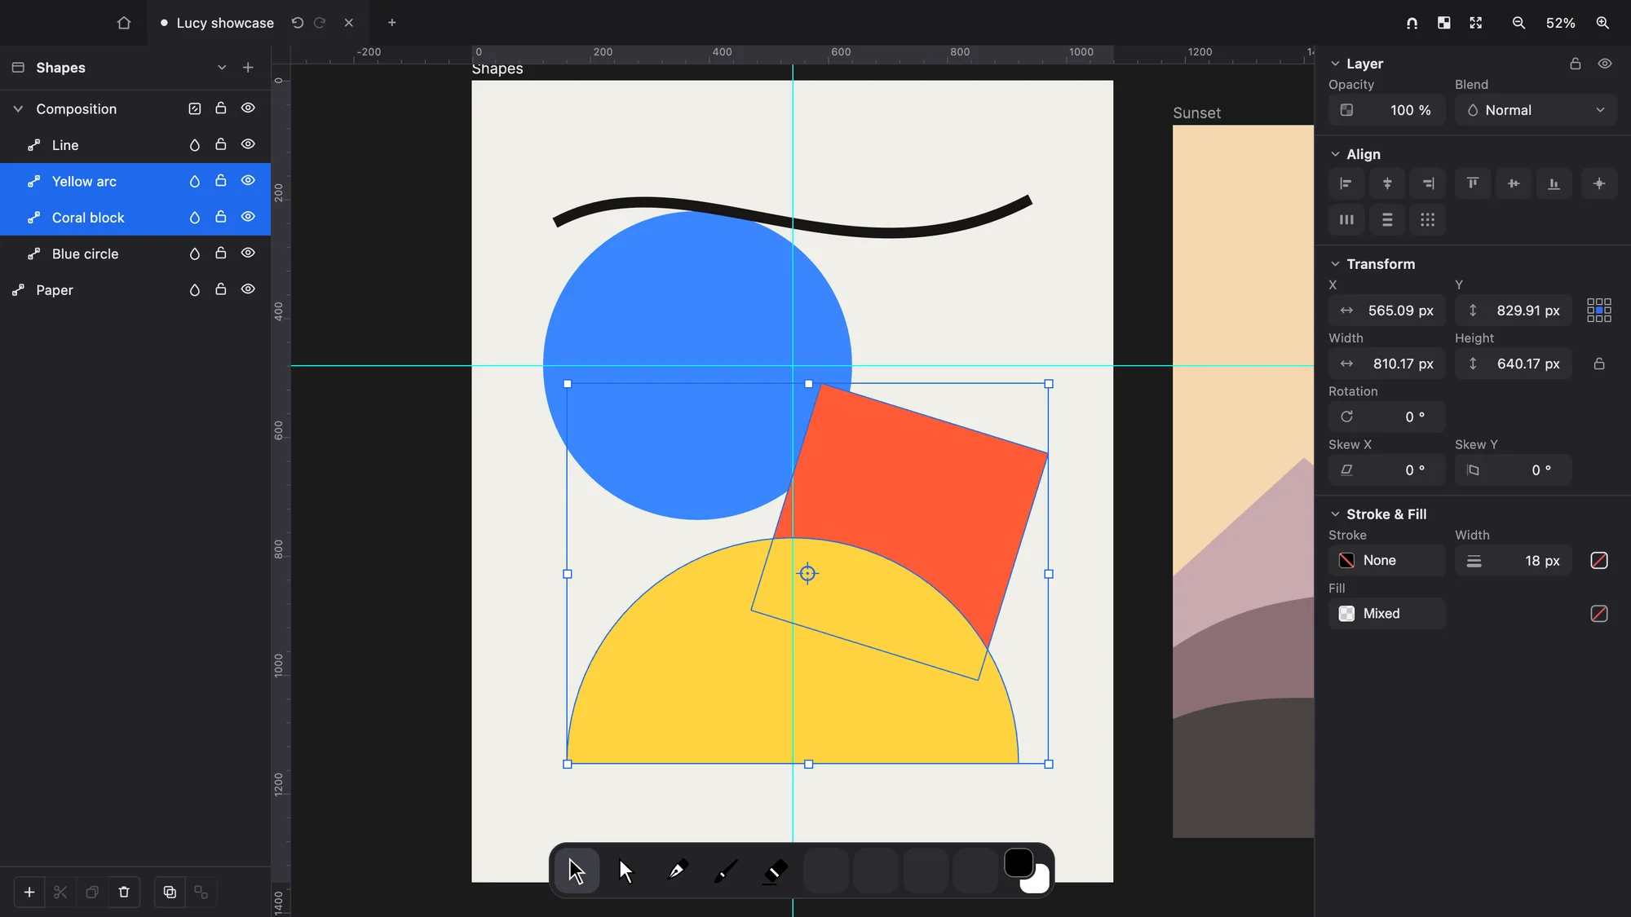
Task: Select the Move (black arrow) tool
Action: point(577,871)
